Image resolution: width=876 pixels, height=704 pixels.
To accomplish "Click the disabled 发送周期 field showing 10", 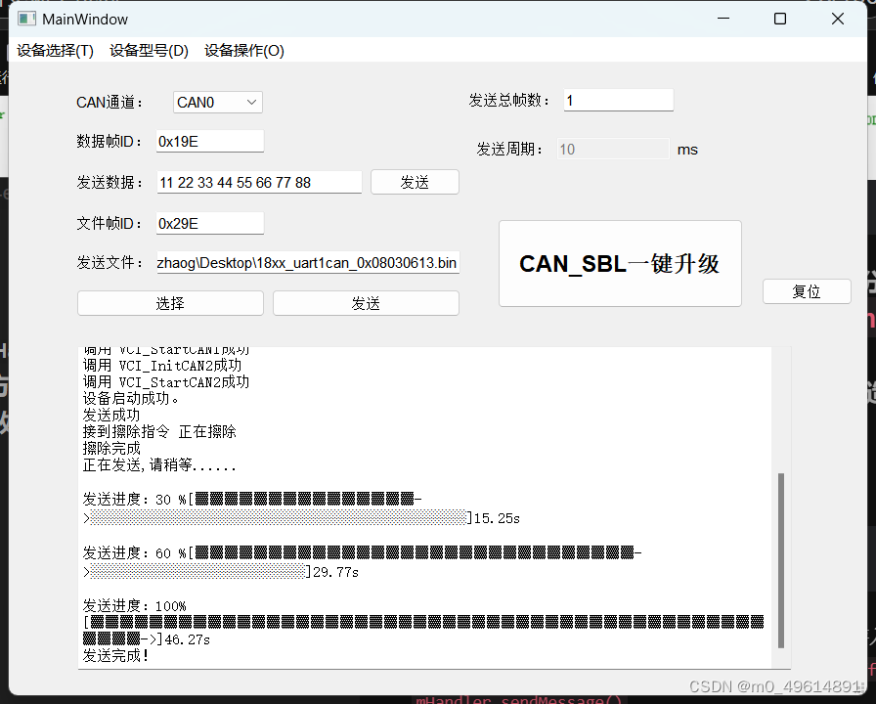I will 613,149.
